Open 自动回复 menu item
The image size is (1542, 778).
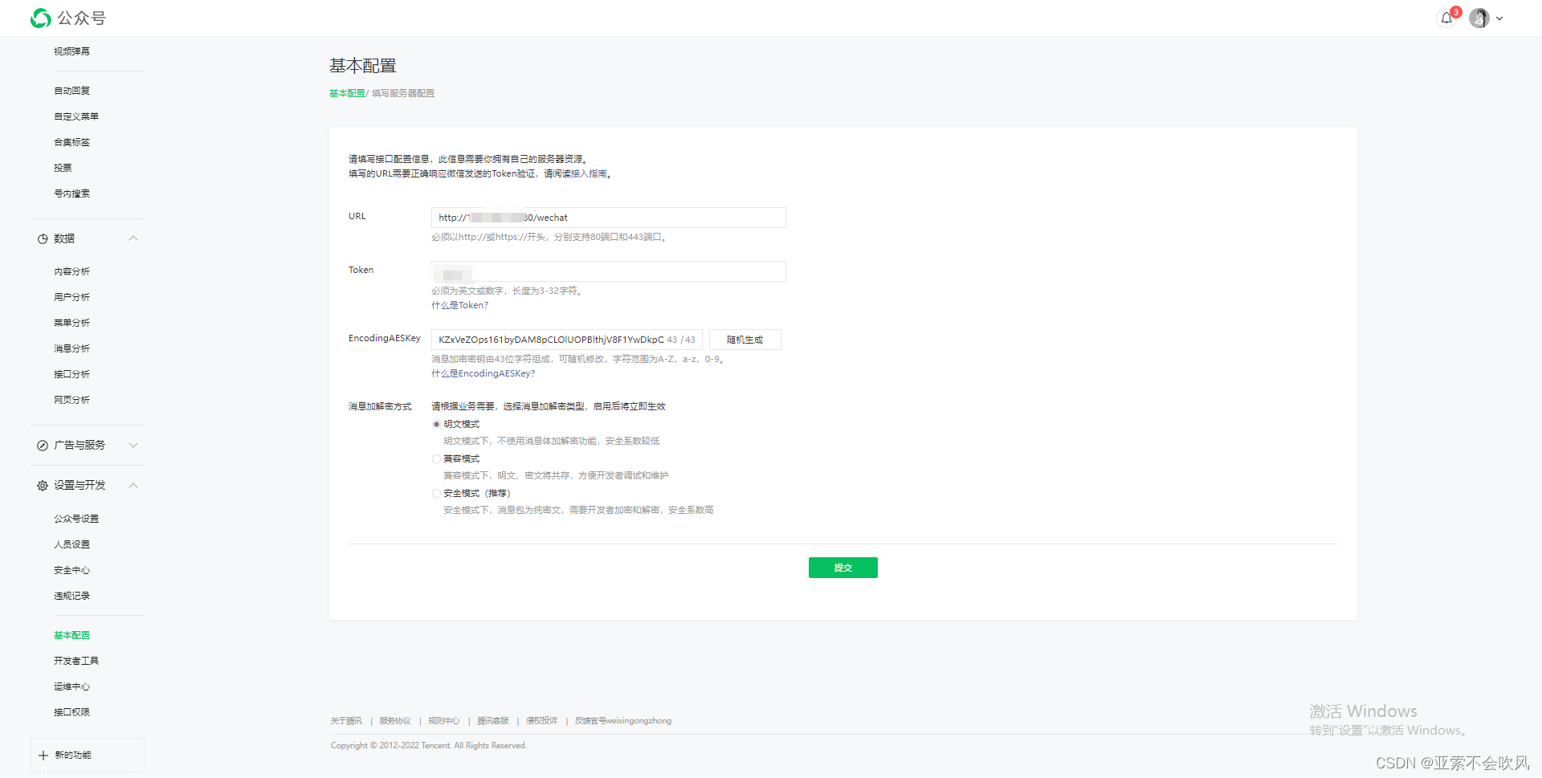coord(71,91)
